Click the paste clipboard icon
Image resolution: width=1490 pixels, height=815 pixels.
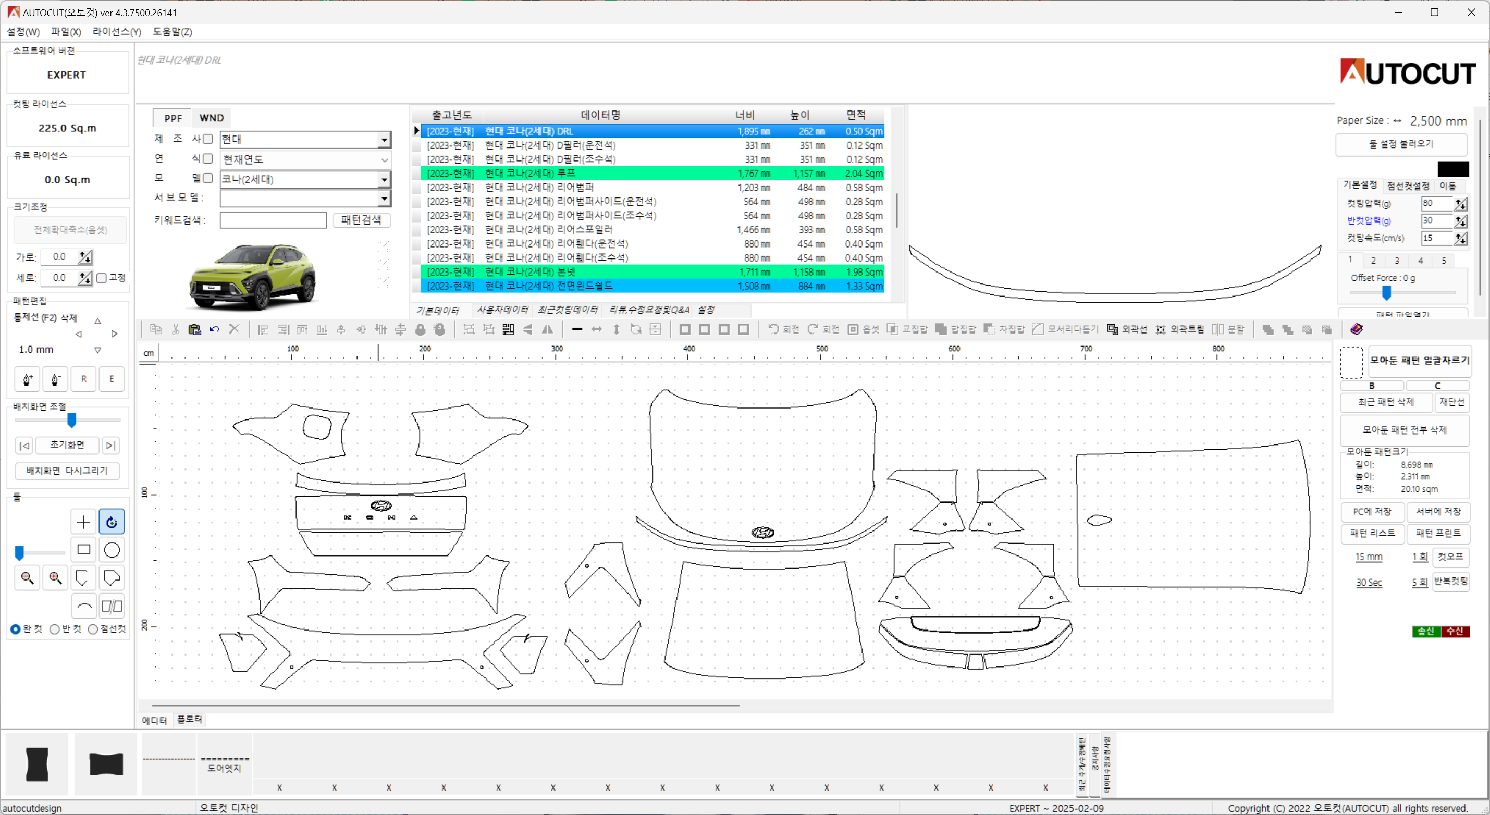(195, 329)
